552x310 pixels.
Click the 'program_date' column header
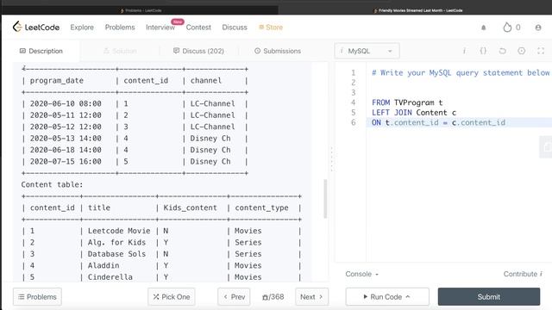(x=57, y=80)
